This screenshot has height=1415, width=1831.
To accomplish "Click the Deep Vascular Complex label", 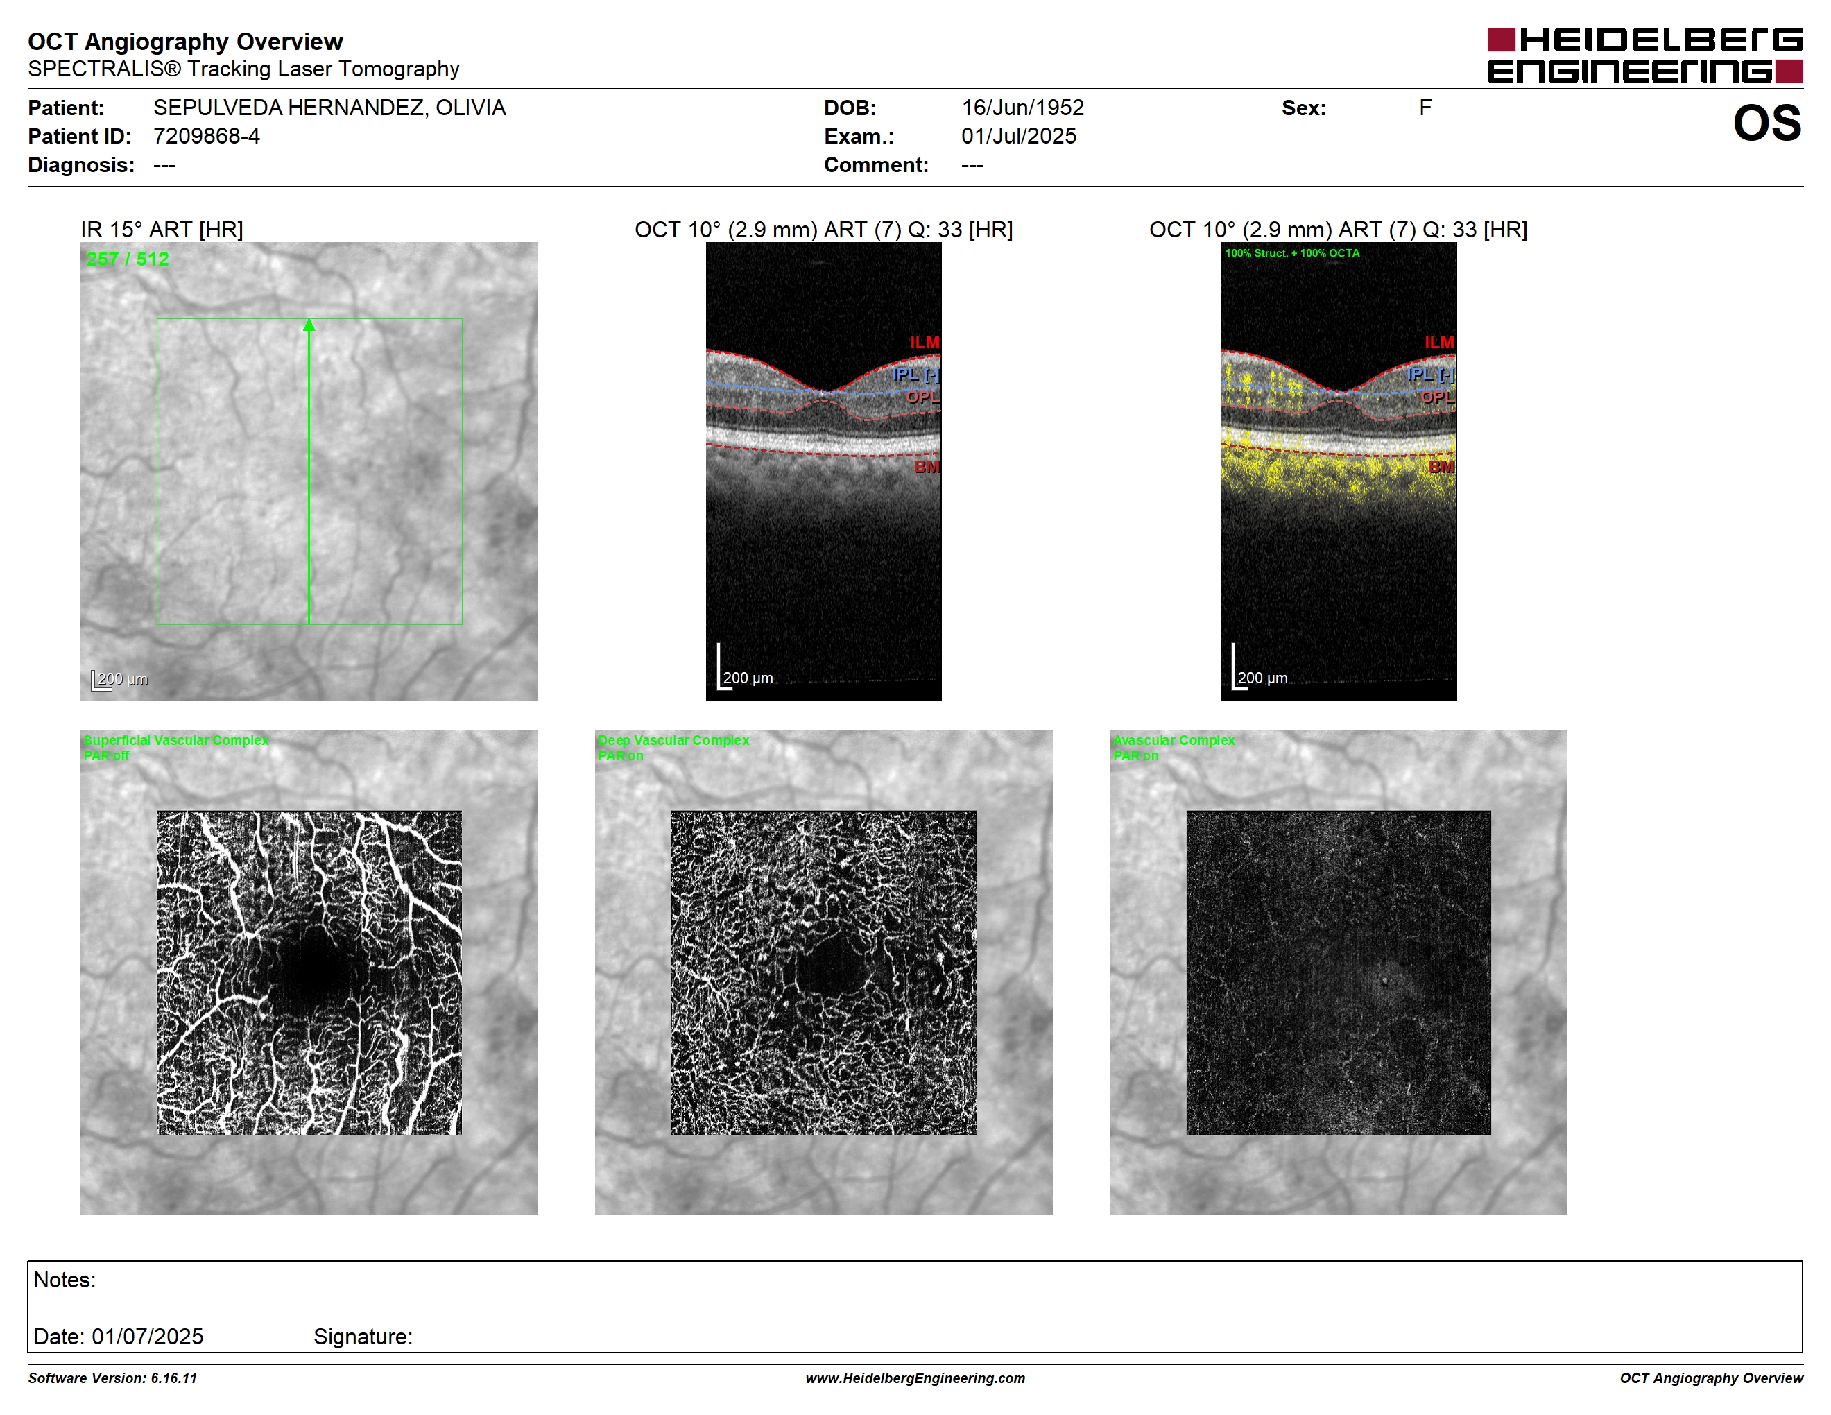I will pos(673,740).
